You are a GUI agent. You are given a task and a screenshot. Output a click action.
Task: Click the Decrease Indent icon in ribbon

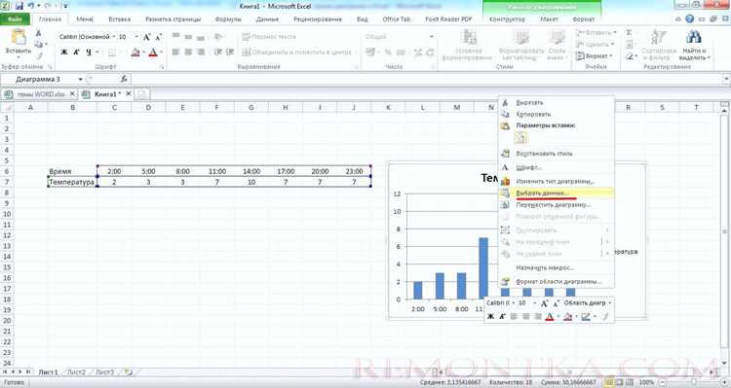coord(217,53)
